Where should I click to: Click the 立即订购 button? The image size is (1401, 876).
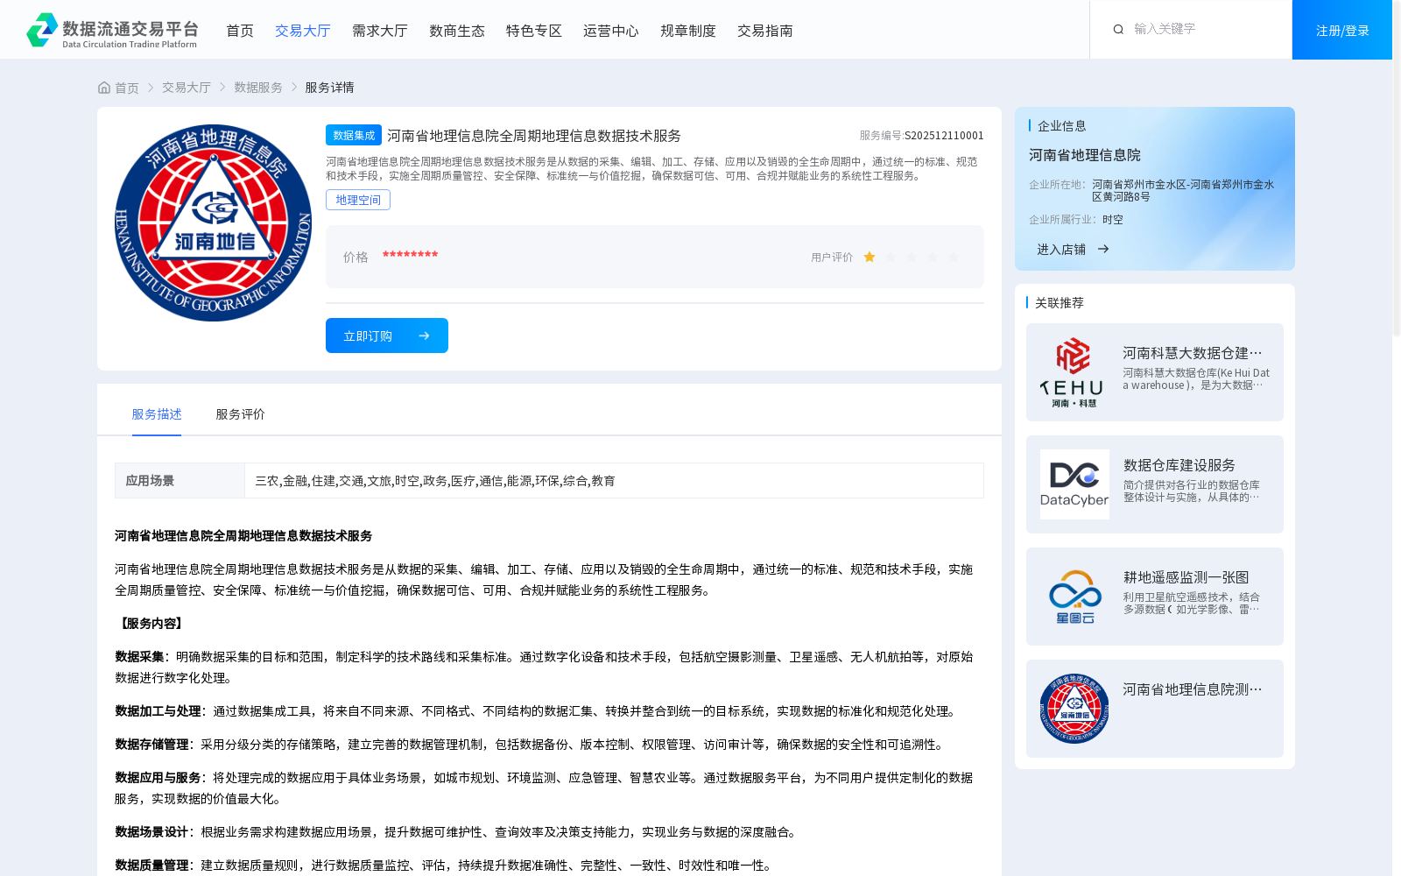click(x=387, y=336)
